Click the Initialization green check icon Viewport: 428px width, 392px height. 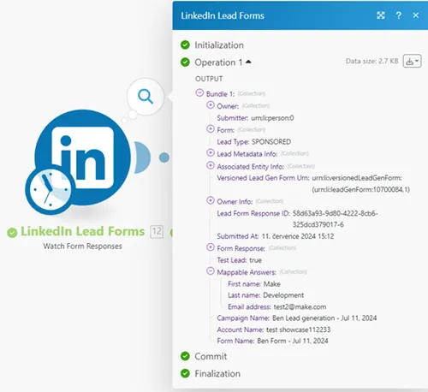tap(185, 45)
